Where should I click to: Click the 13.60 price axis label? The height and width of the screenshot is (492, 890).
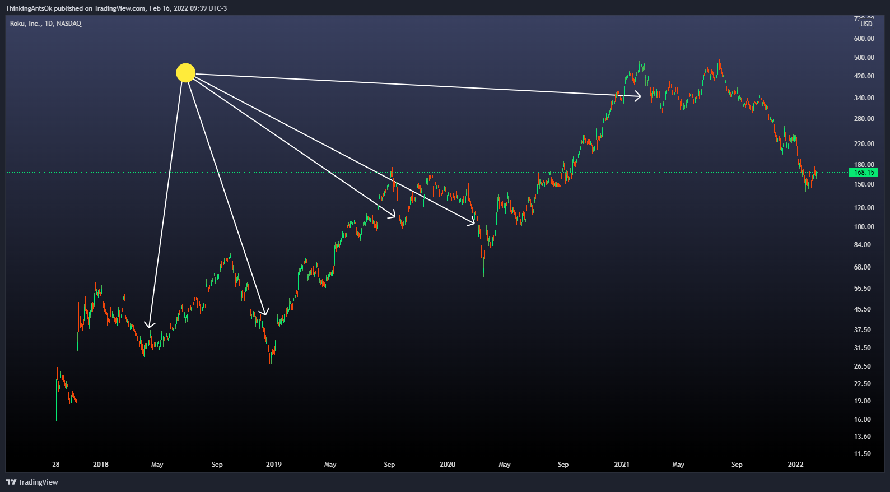click(863, 437)
